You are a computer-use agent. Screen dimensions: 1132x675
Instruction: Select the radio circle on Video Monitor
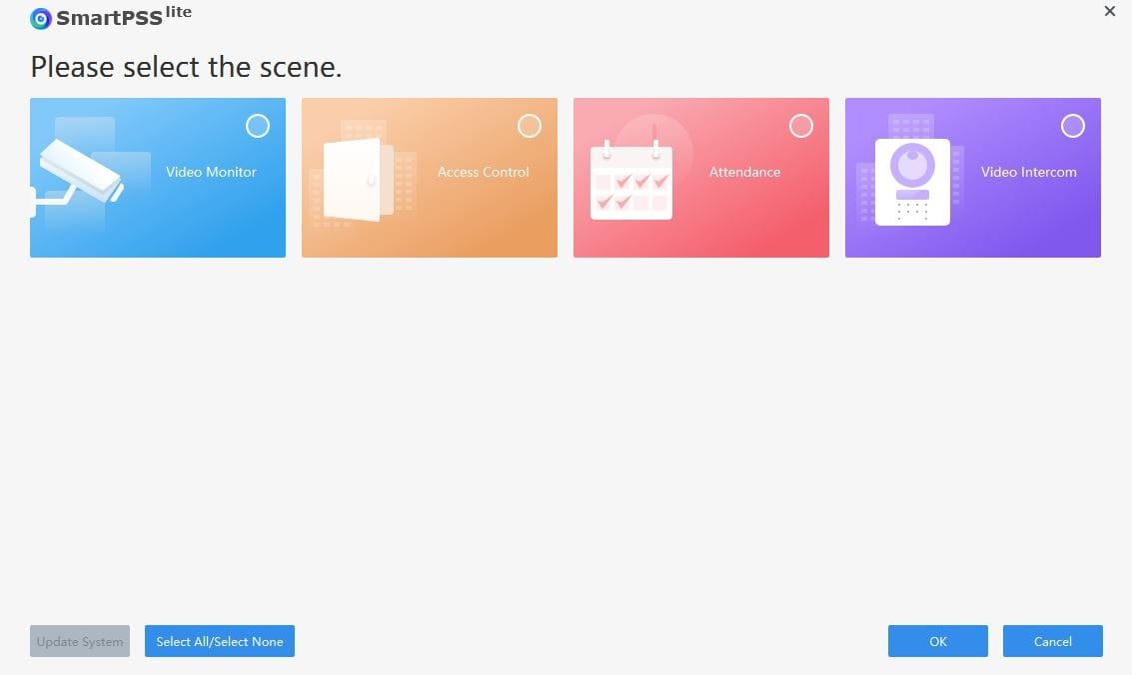click(x=258, y=126)
